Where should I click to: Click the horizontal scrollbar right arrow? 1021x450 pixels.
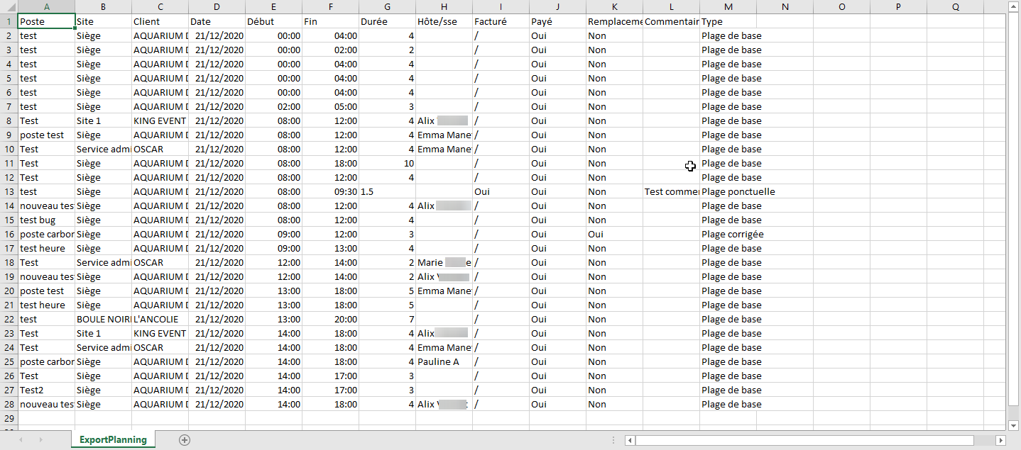[1001, 439]
